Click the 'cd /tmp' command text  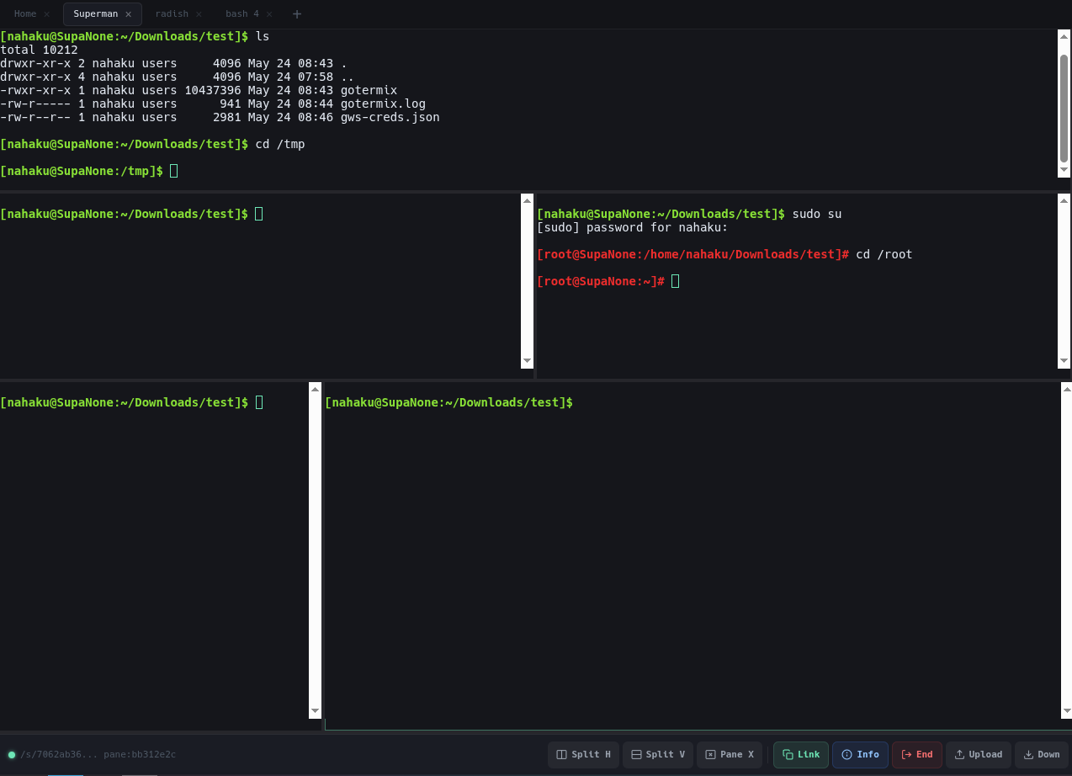pos(280,144)
